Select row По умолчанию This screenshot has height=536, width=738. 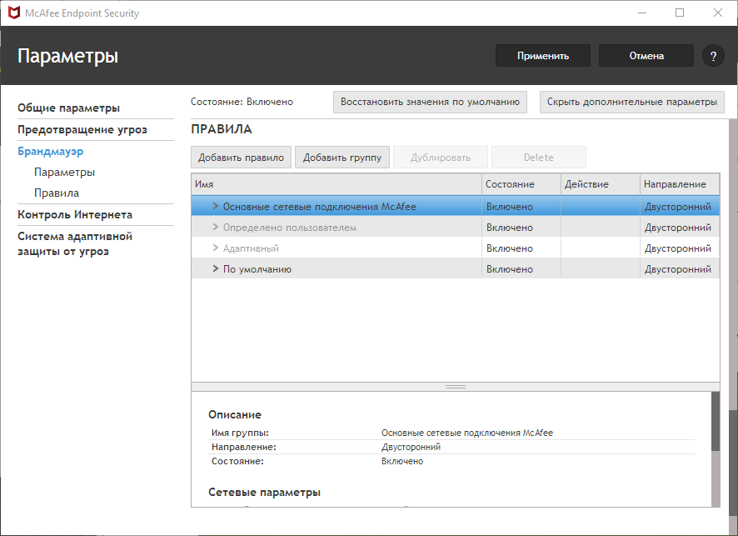pos(455,268)
